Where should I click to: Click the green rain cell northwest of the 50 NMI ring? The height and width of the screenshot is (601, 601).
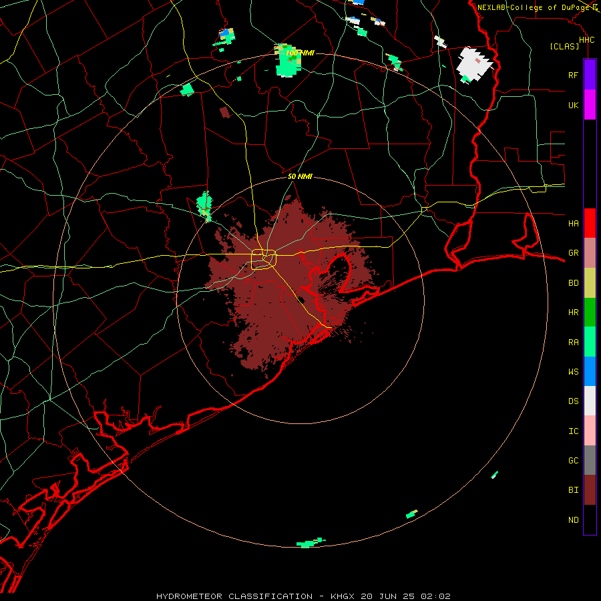click(204, 205)
